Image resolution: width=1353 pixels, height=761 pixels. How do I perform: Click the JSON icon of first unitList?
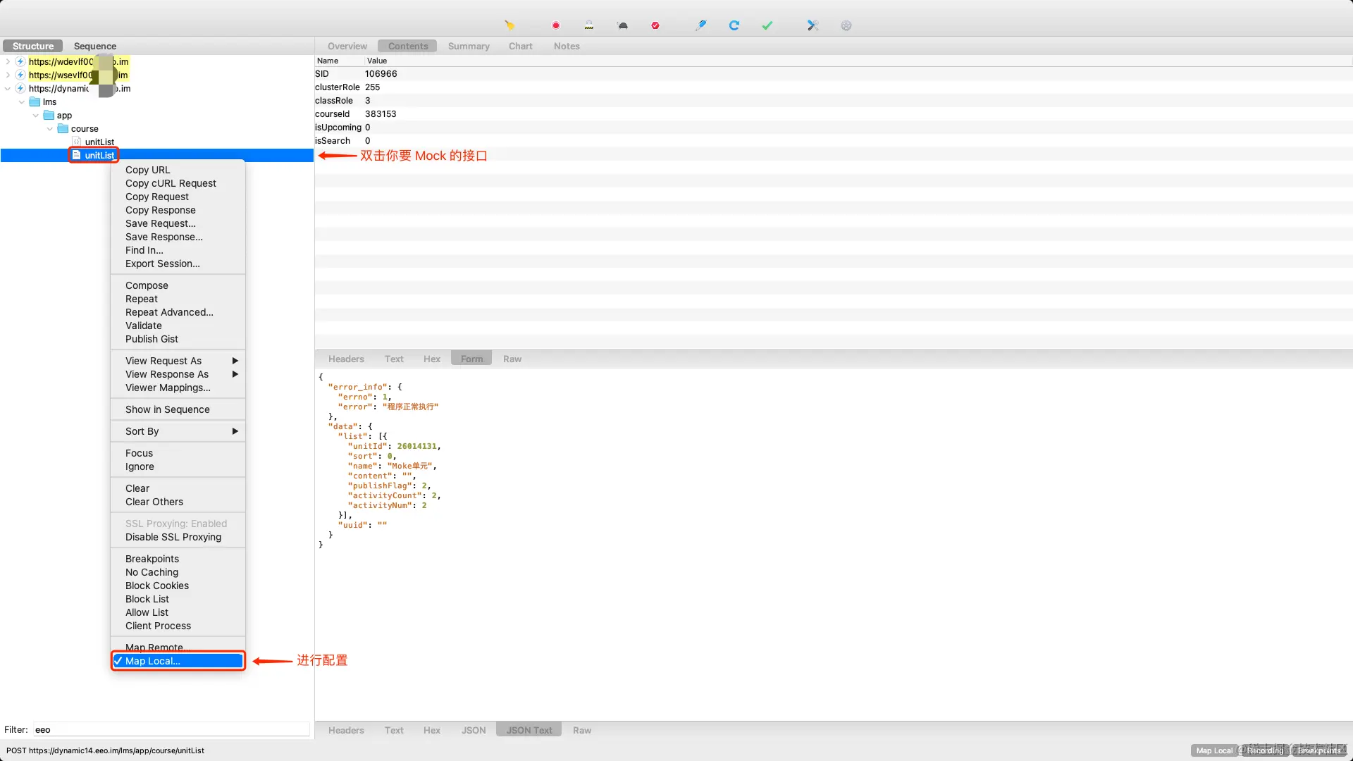(77, 142)
